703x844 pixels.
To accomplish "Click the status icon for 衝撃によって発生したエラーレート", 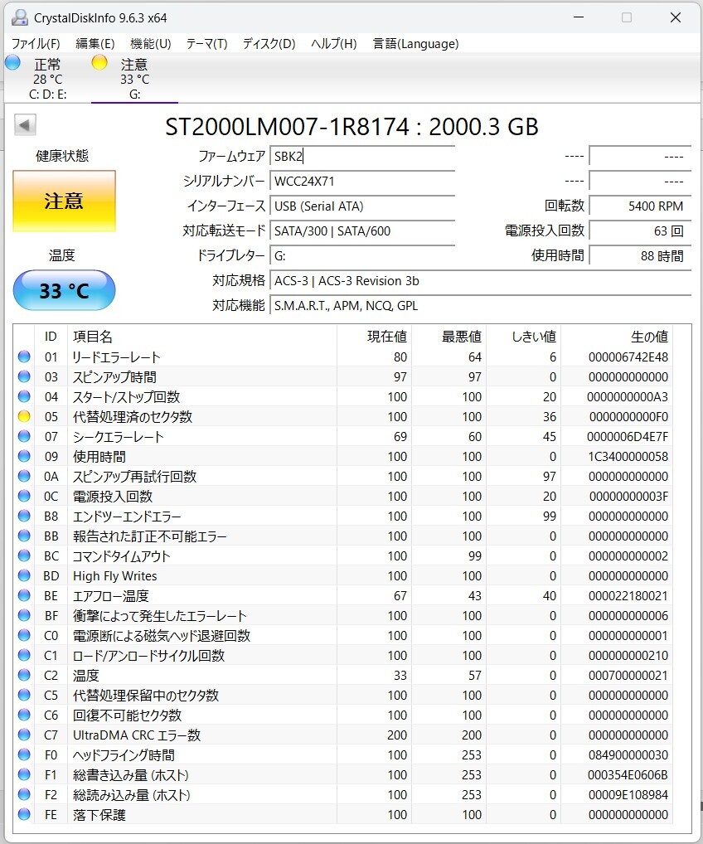I will point(24,616).
